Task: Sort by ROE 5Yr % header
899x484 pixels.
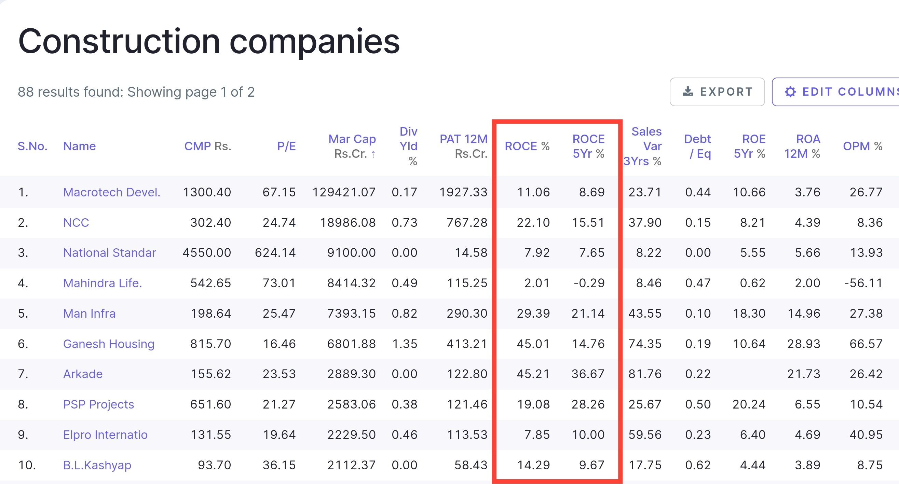Action: (x=750, y=146)
